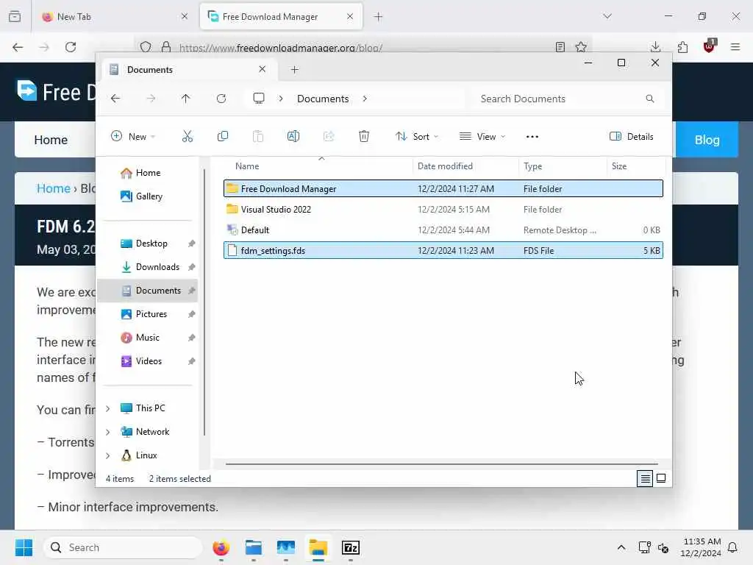
Task: Open the Sort dropdown menu
Action: (x=417, y=136)
